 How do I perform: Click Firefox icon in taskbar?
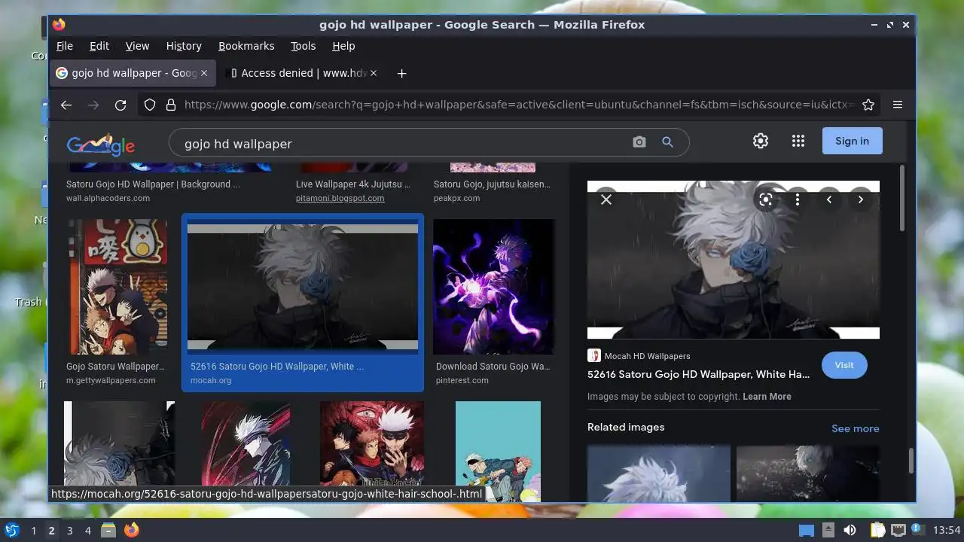pos(132,530)
